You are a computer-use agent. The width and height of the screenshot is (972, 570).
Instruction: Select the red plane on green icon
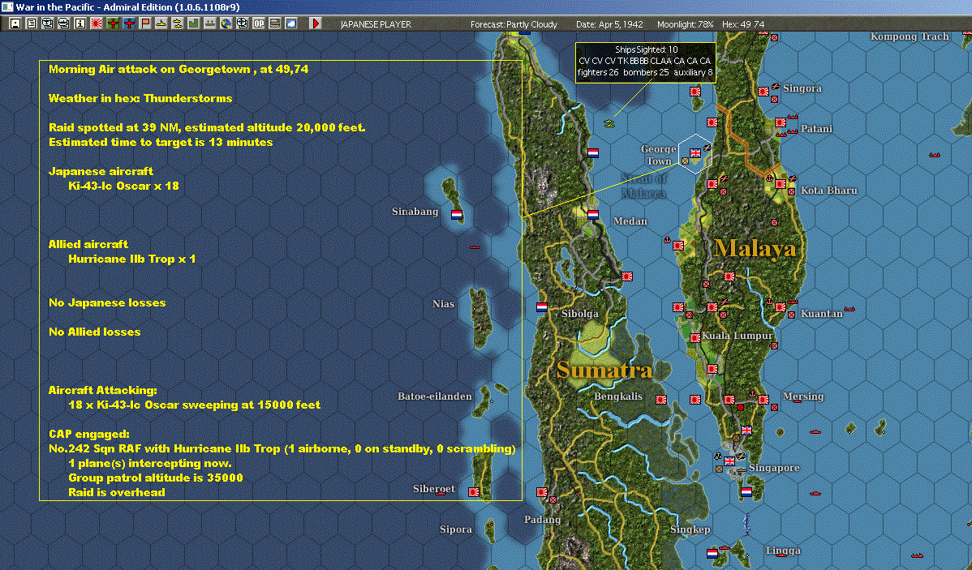[x=113, y=24]
